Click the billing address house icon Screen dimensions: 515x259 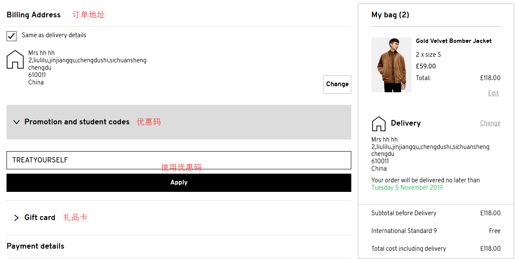click(15, 59)
